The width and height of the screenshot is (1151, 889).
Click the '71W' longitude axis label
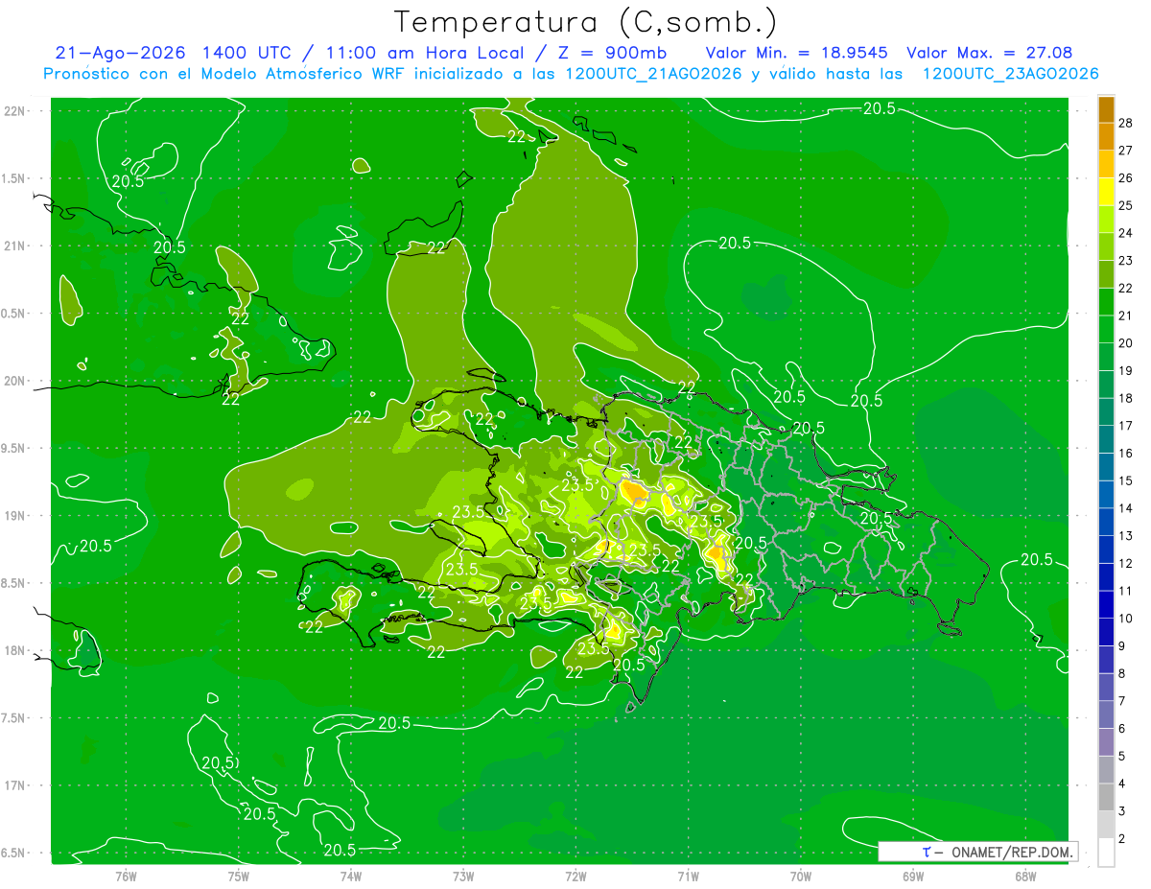click(x=688, y=876)
